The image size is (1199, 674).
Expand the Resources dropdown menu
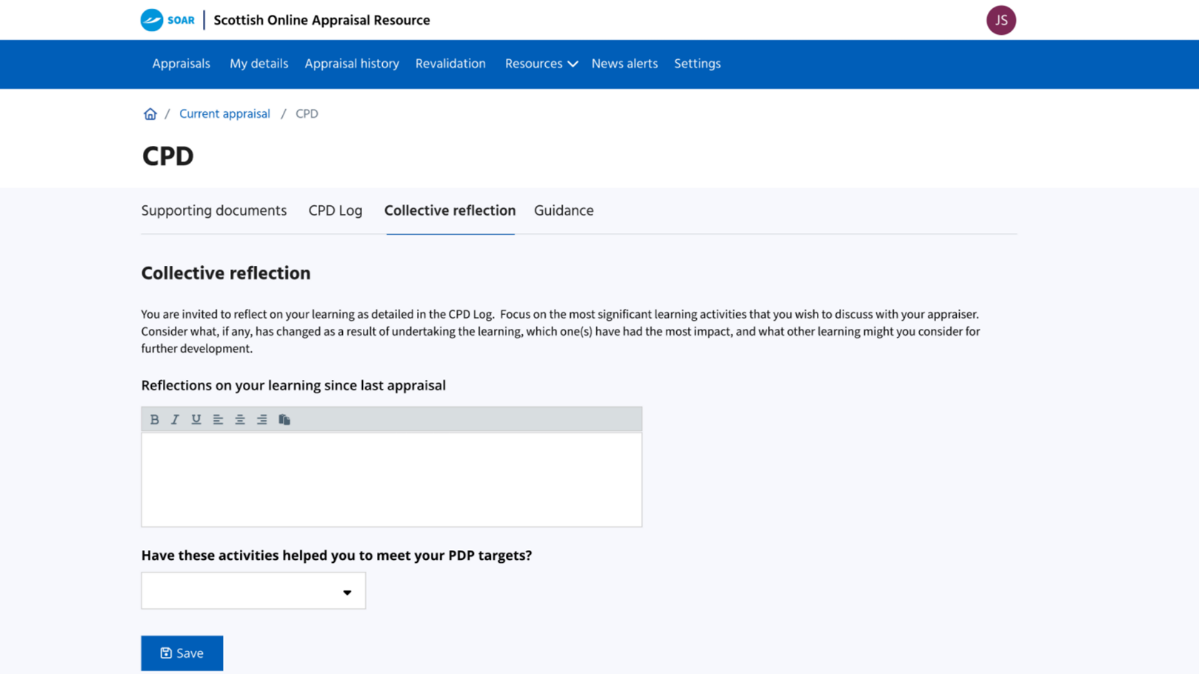tap(541, 64)
